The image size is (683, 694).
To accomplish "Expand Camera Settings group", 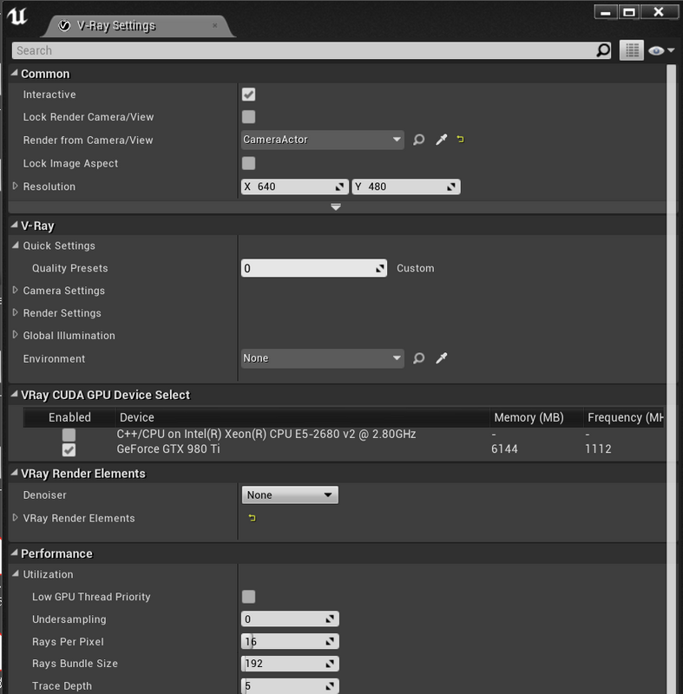I will [x=15, y=290].
